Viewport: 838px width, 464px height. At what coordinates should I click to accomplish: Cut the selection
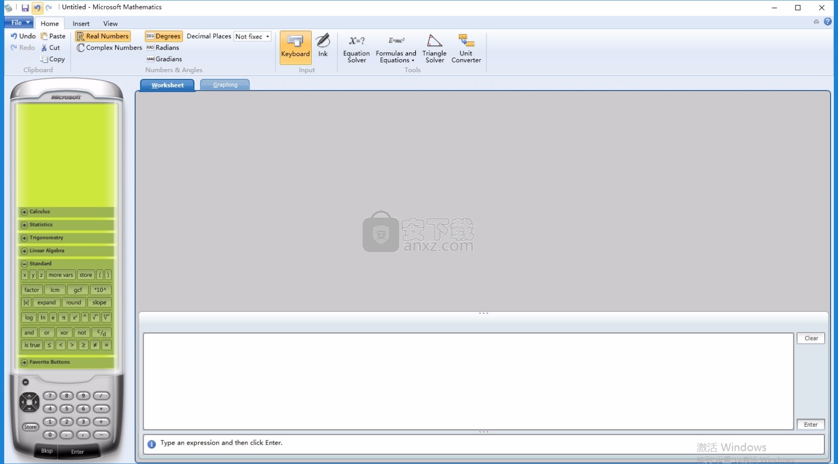click(51, 48)
